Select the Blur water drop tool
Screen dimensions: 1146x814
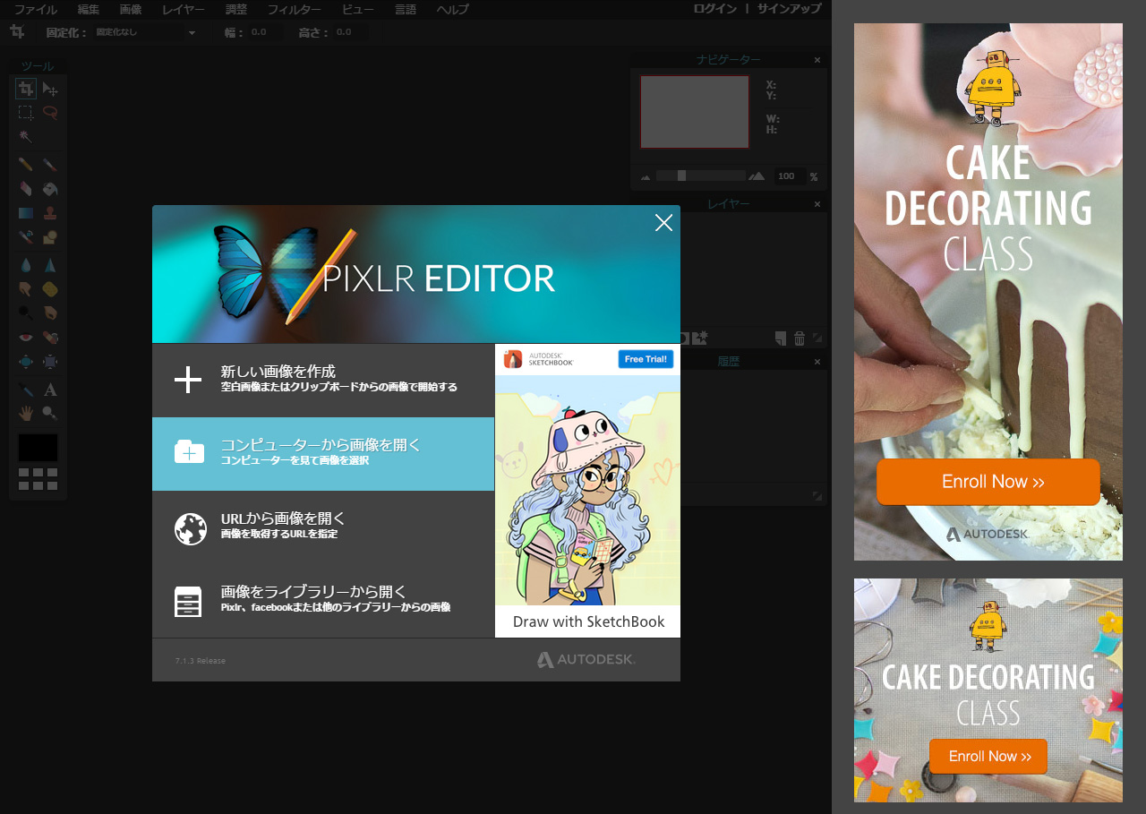[26, 265]
